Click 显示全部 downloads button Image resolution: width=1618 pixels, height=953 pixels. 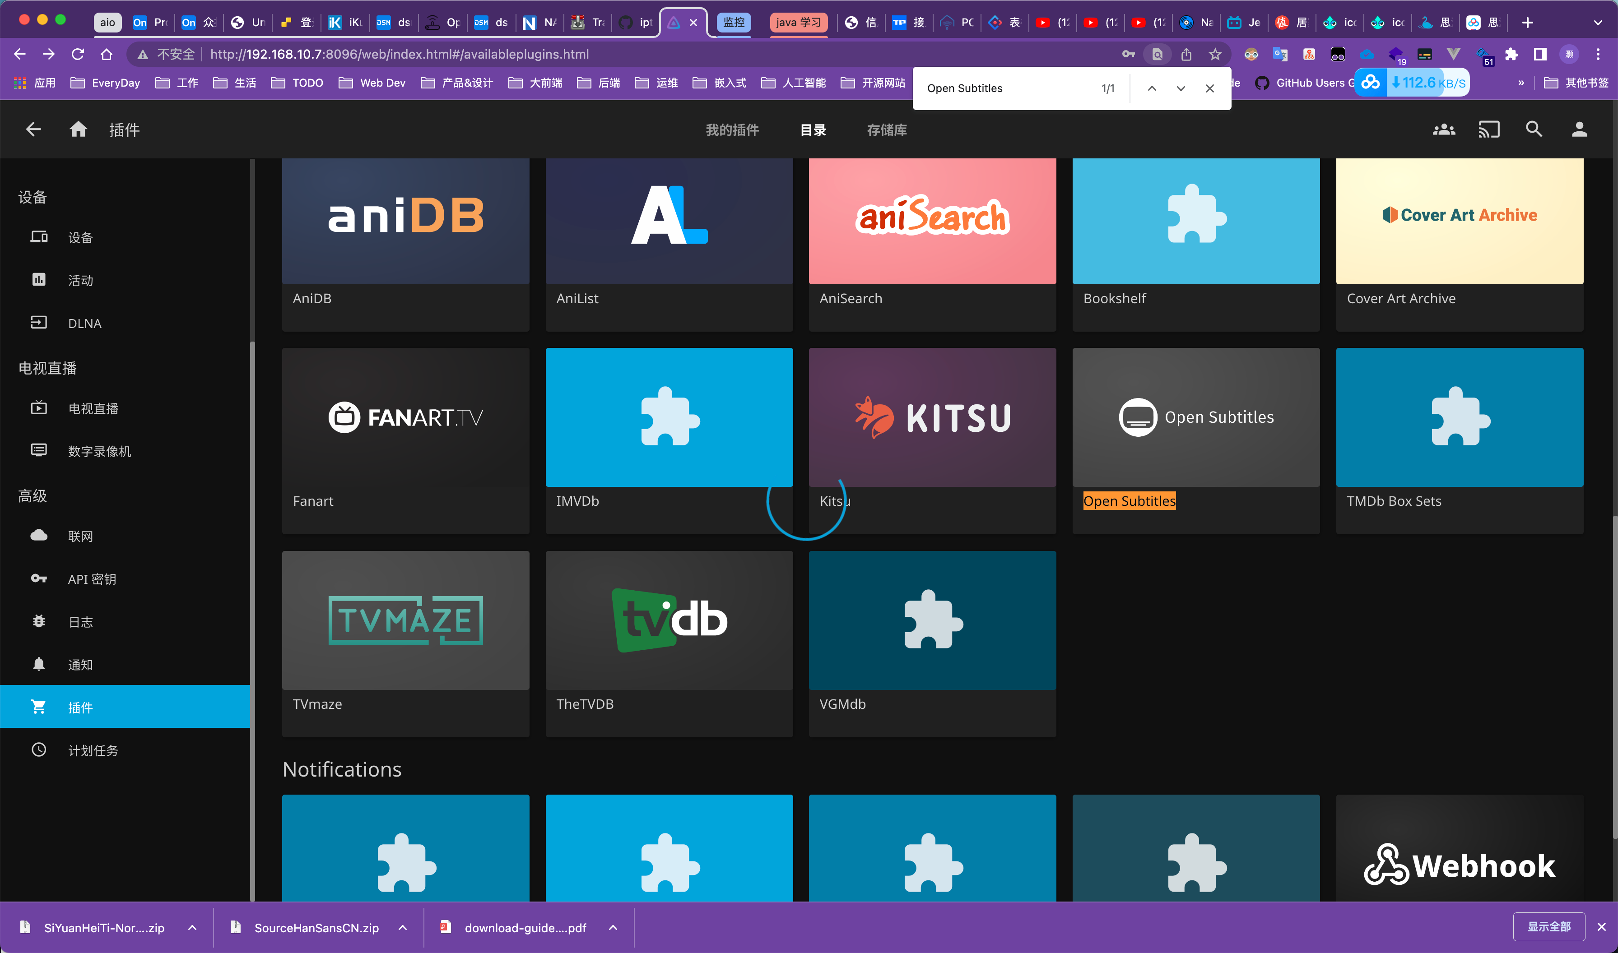1548,927
